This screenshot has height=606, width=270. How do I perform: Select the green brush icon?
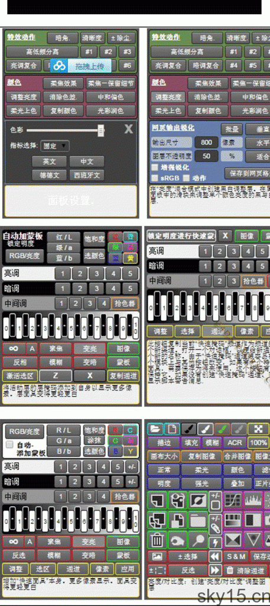coord(222,429)
